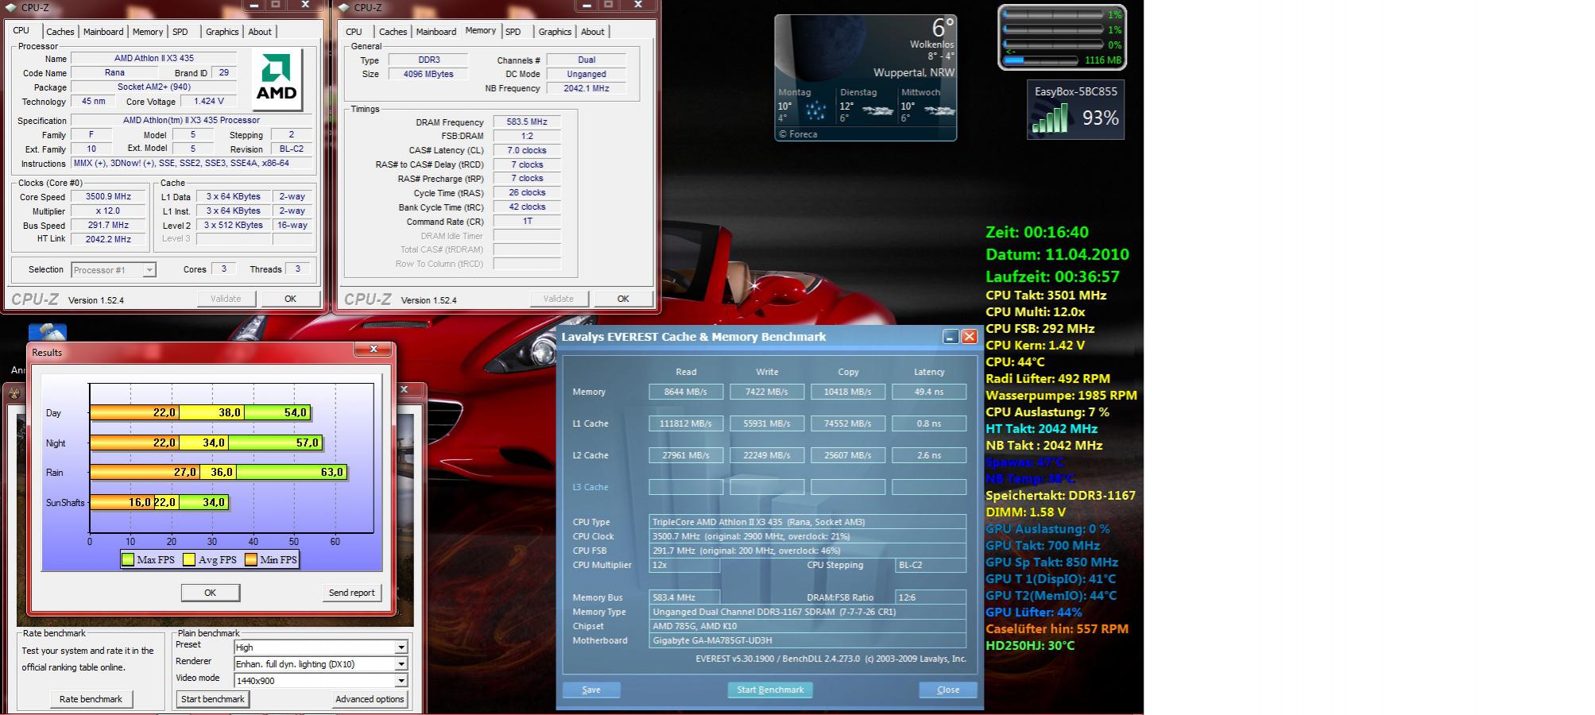Open Caches tab in the CPU-Z processor window

(60, 32)
